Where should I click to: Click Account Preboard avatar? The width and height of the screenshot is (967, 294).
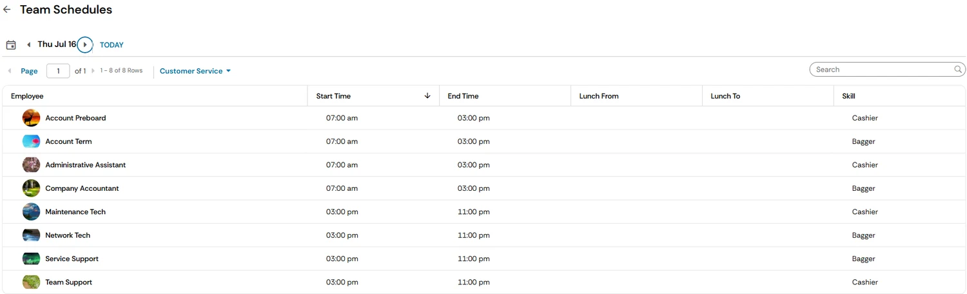[31, 118]
